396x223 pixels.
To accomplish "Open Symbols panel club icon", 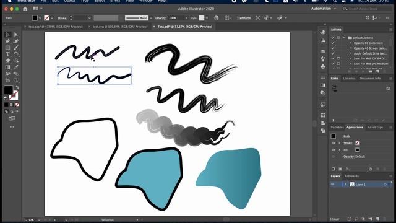I will (x=323, y=66).
